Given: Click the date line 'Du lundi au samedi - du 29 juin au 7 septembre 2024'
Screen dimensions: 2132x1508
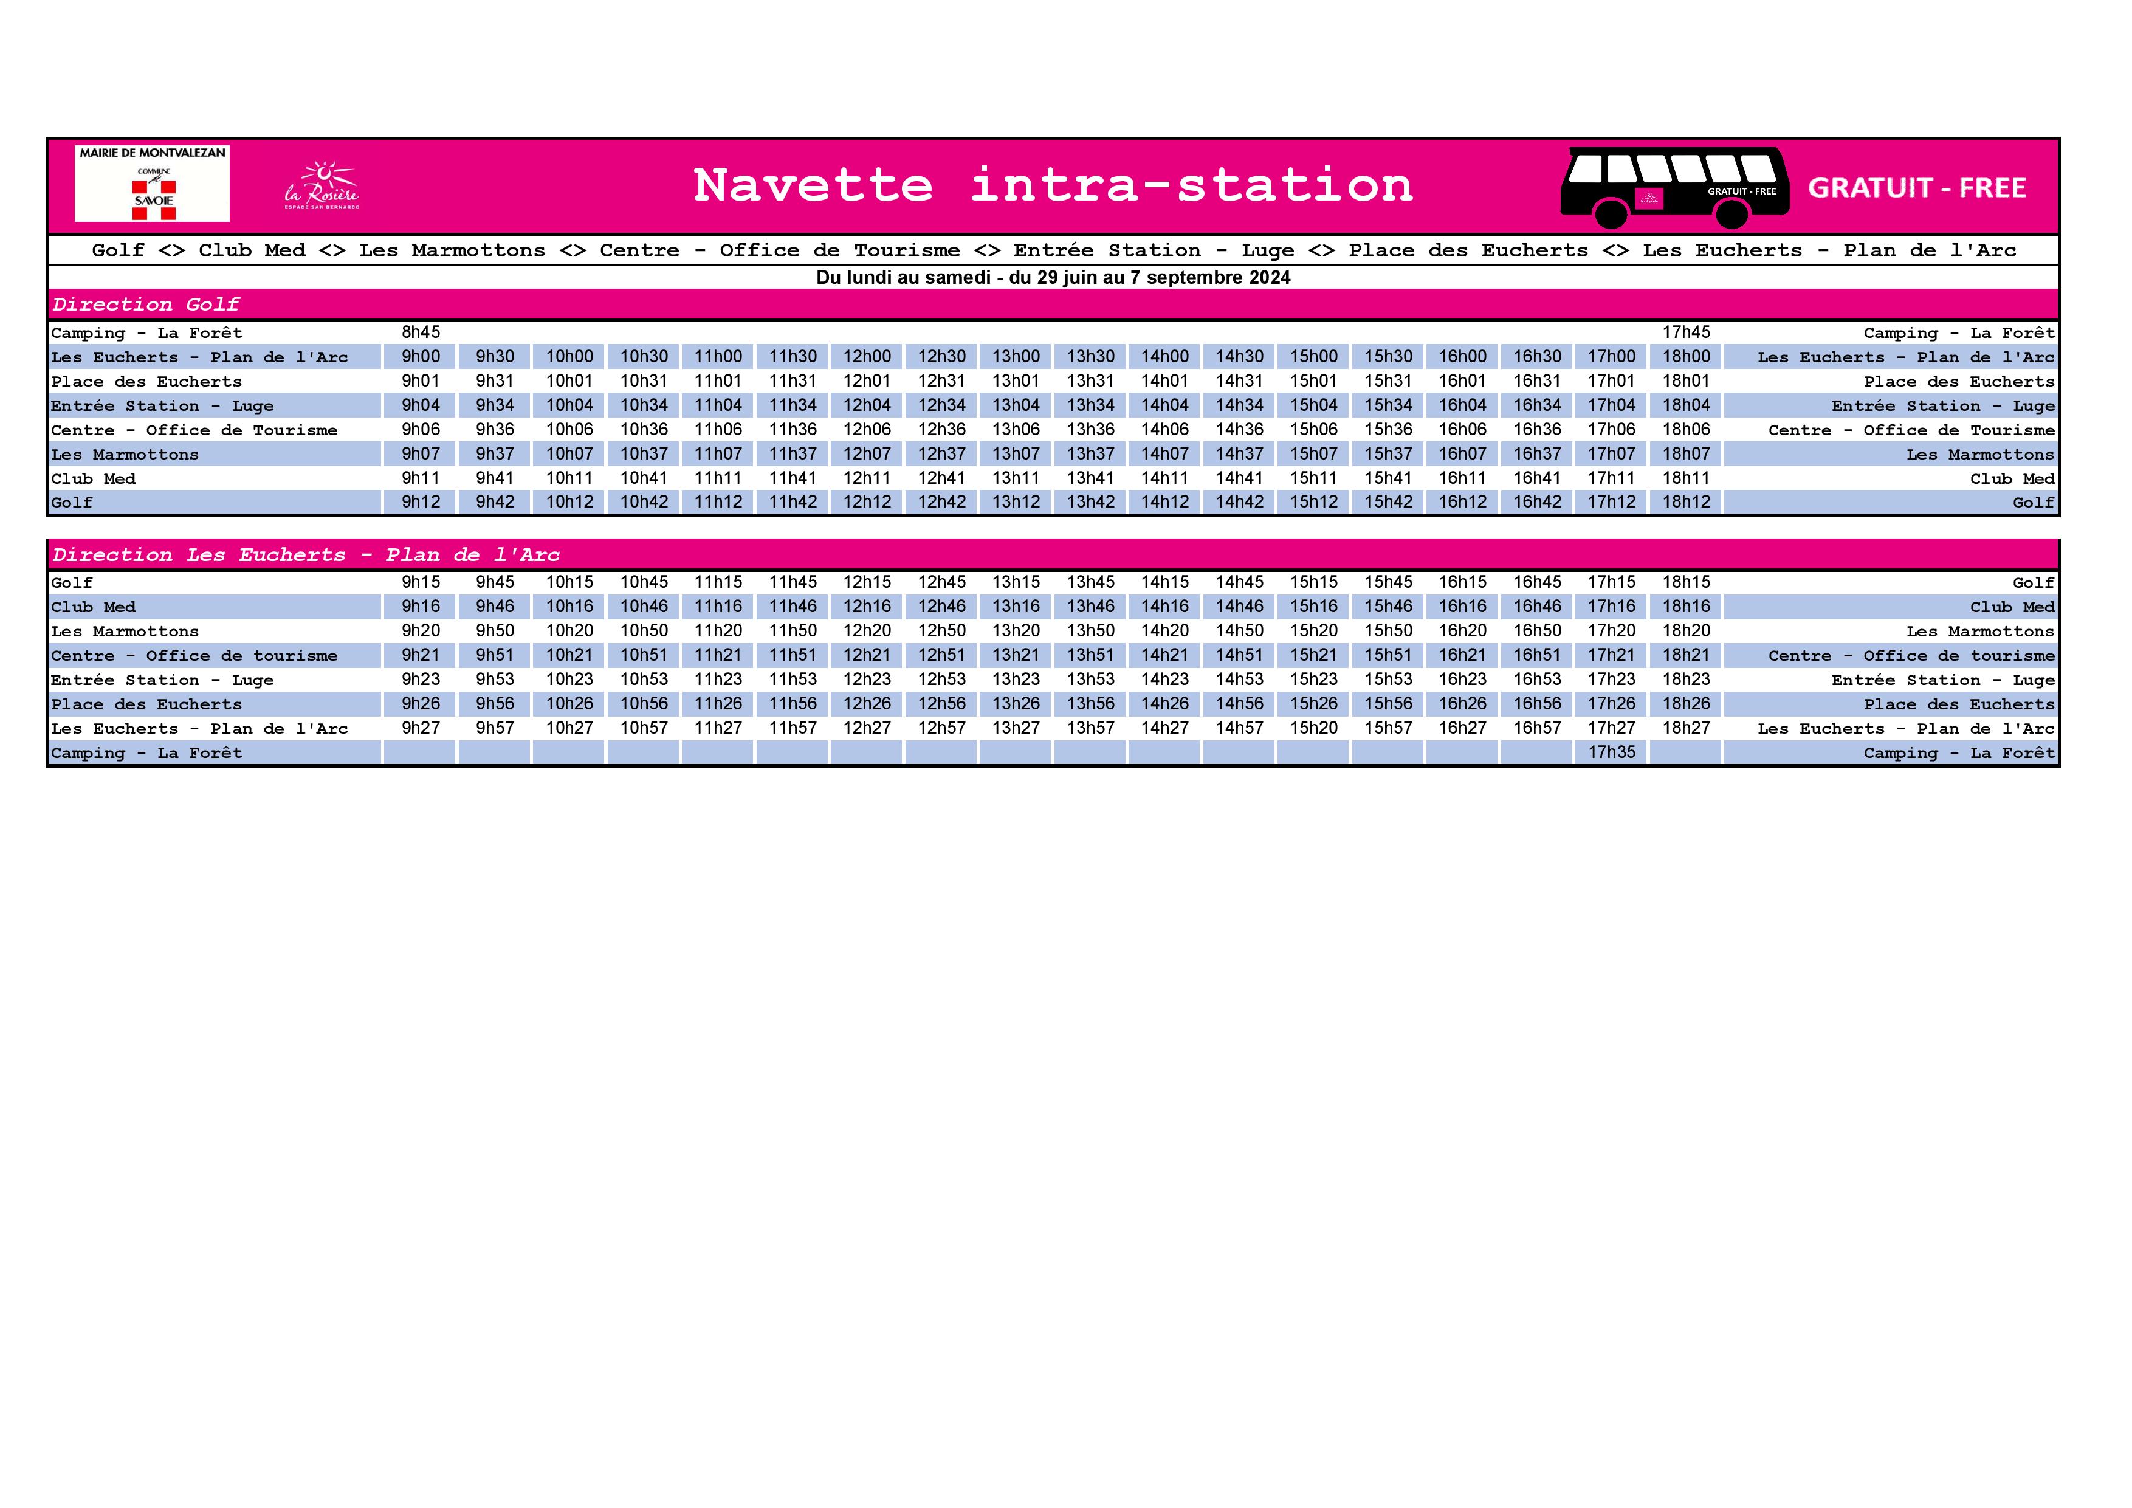Looking at the screenshot, I should click(x=1053, y=278).
